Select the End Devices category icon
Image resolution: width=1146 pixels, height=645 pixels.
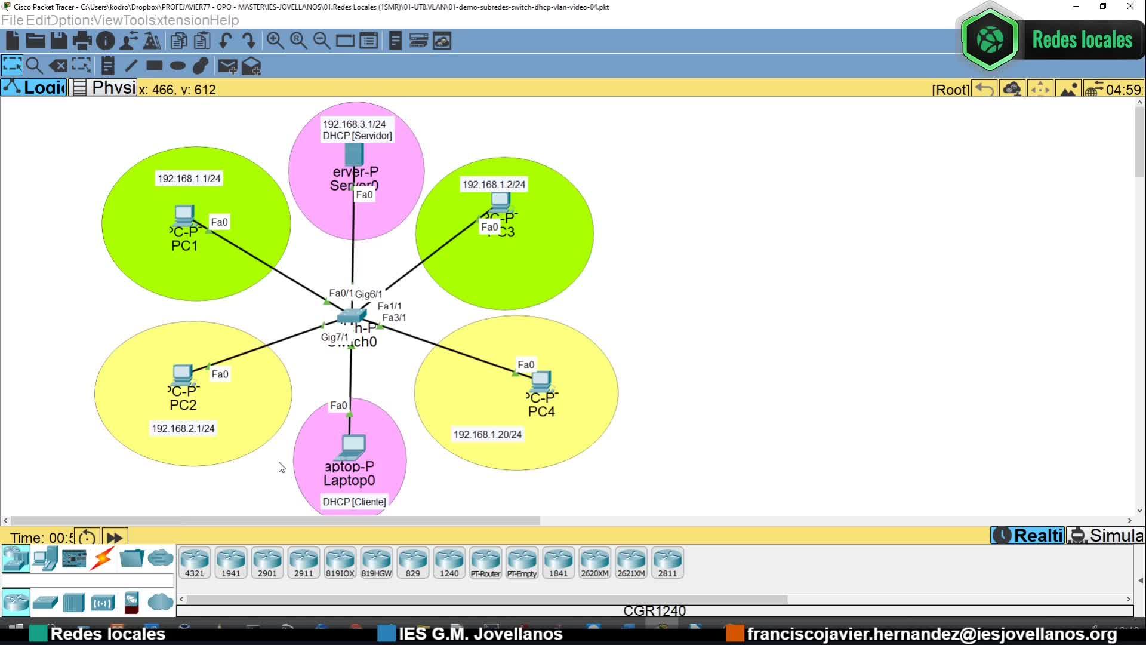[x=45, y=559]
